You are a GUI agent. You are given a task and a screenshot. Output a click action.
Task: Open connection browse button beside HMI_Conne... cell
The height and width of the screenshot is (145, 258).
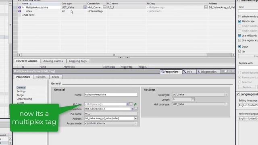pos(105,7)
